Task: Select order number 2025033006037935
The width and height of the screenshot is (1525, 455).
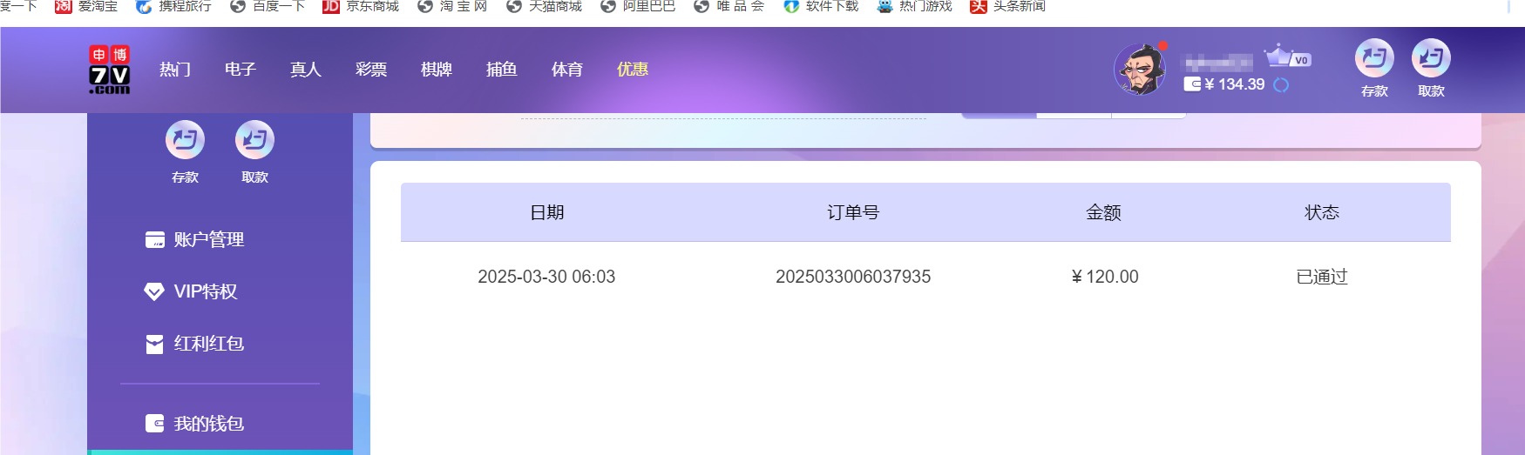Action: 853,277
